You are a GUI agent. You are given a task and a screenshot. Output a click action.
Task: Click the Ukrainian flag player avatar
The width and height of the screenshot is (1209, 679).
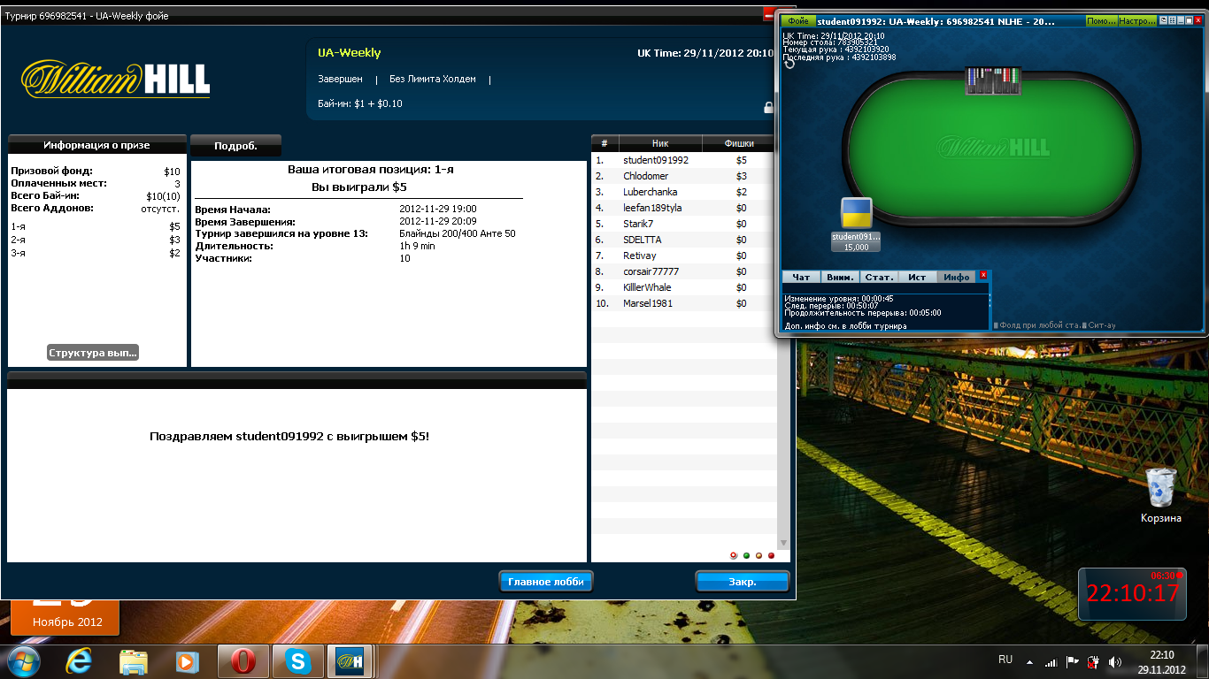coord(856,213)
